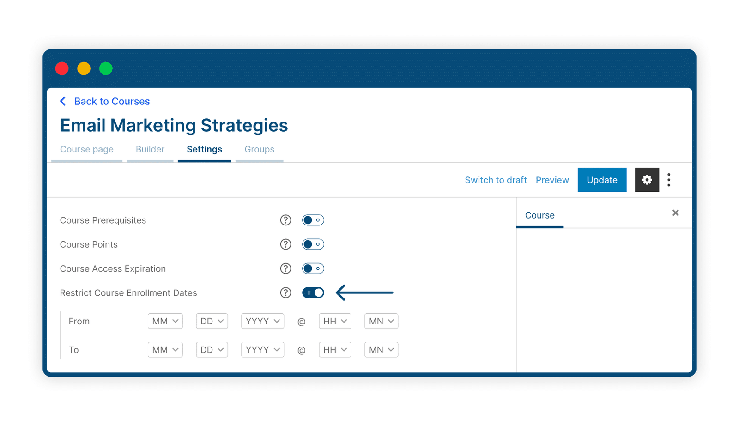Enable the Course Points toggle
This screenshot has width=739, height=426.
click(313, 244)
